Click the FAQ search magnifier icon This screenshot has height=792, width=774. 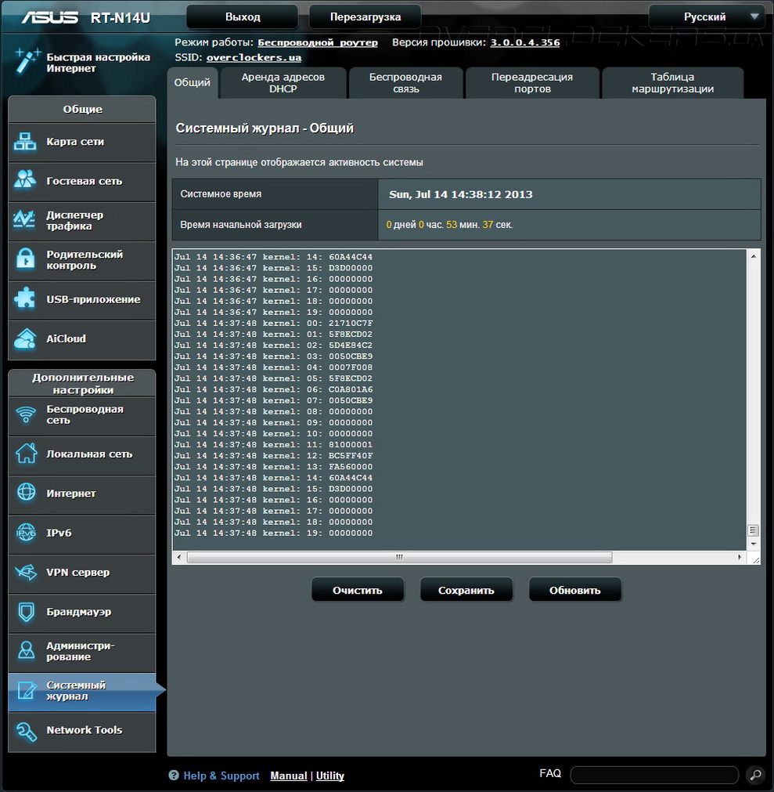[x=754, y=775]
